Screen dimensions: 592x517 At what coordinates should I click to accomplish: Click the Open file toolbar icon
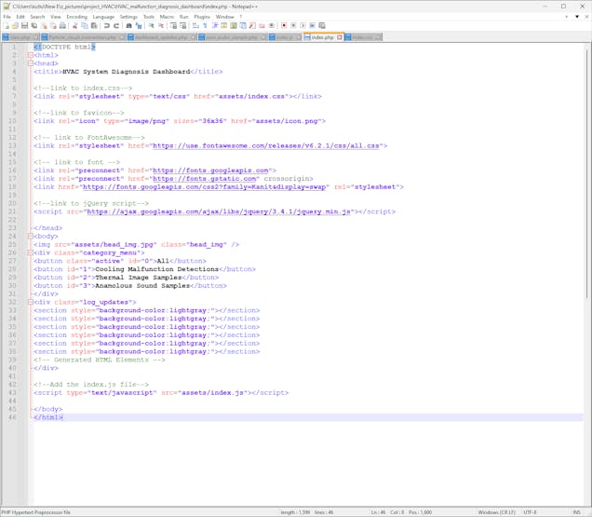click(x=16, y=26)
